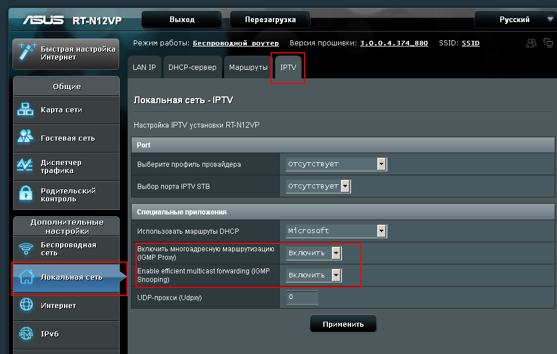Click the Parental Control lock icon
This screenshot has height=354, width=557.
pos(26,193)
